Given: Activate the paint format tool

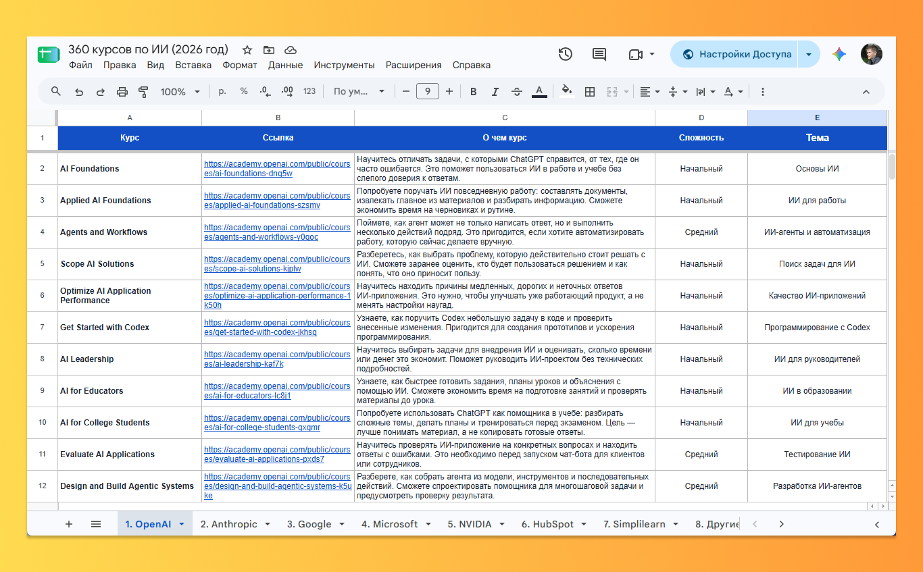Looking at the screenshot, I should pos(143,92).
